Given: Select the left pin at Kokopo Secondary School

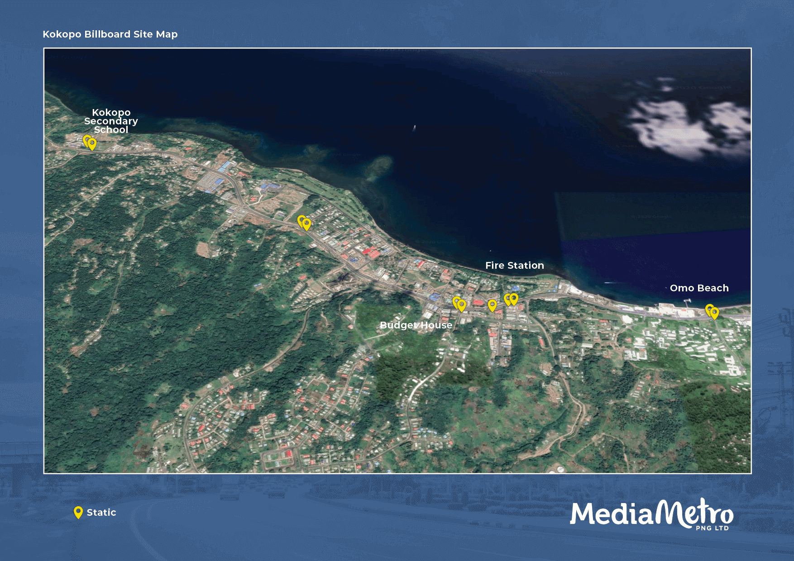Looking at the screenshot, I should [86, 140].
